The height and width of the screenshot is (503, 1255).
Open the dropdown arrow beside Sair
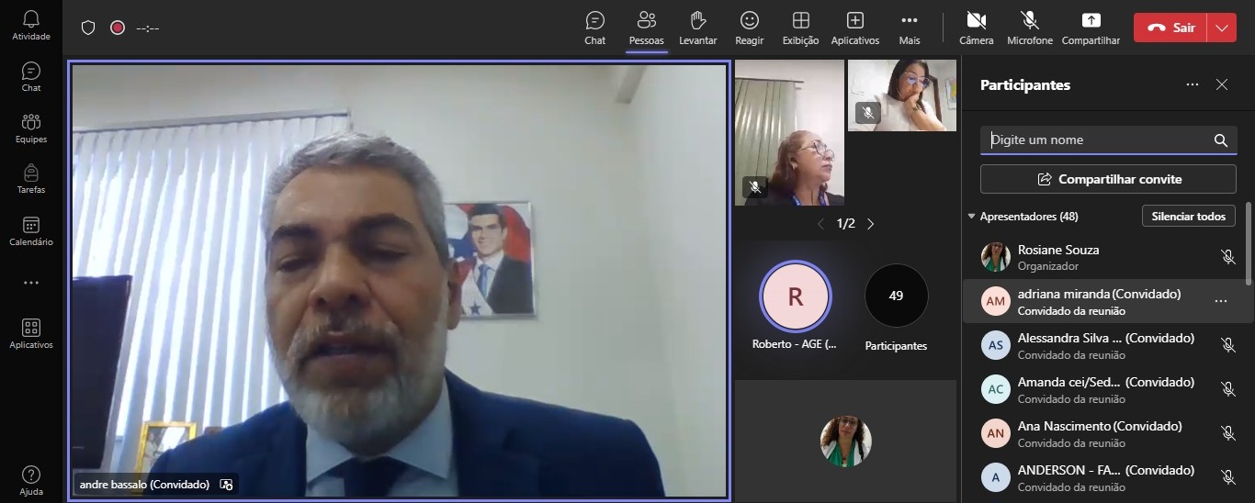pos(1221,28)
